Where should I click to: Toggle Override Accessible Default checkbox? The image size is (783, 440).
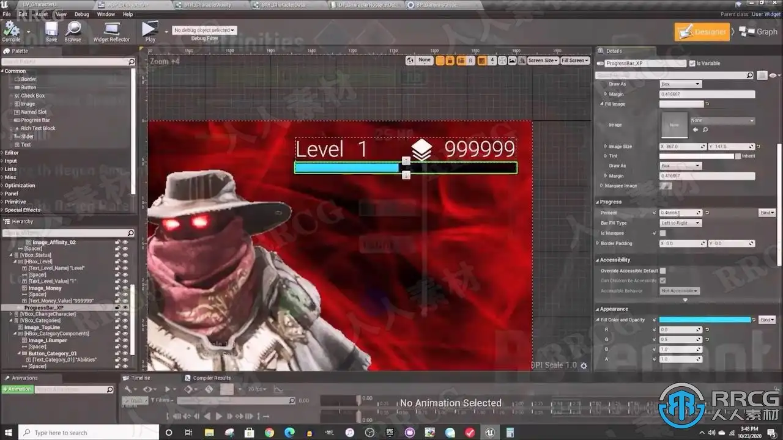pyautogui.click(x=662, y=271)
